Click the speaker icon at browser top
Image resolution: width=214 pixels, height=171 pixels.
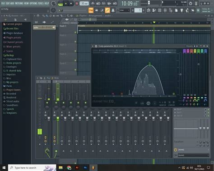click(x=25, y=20)
